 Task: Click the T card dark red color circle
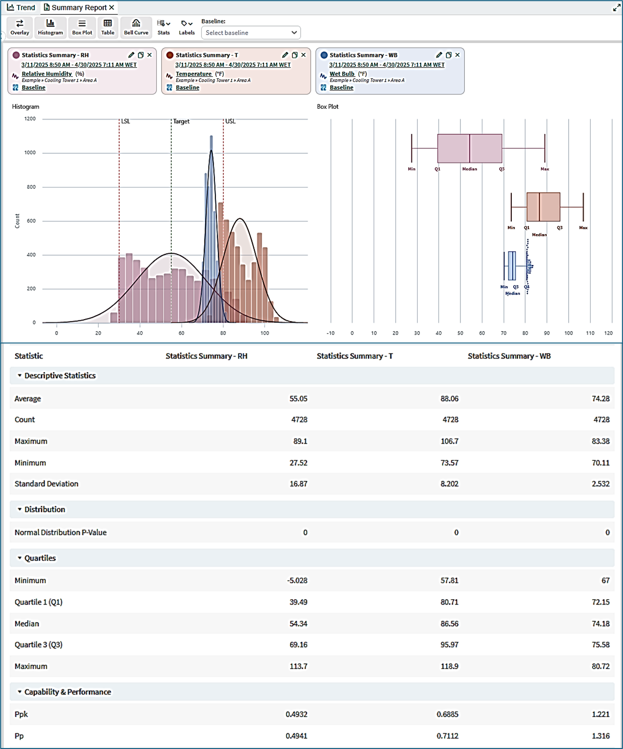(x=170, y=55)
